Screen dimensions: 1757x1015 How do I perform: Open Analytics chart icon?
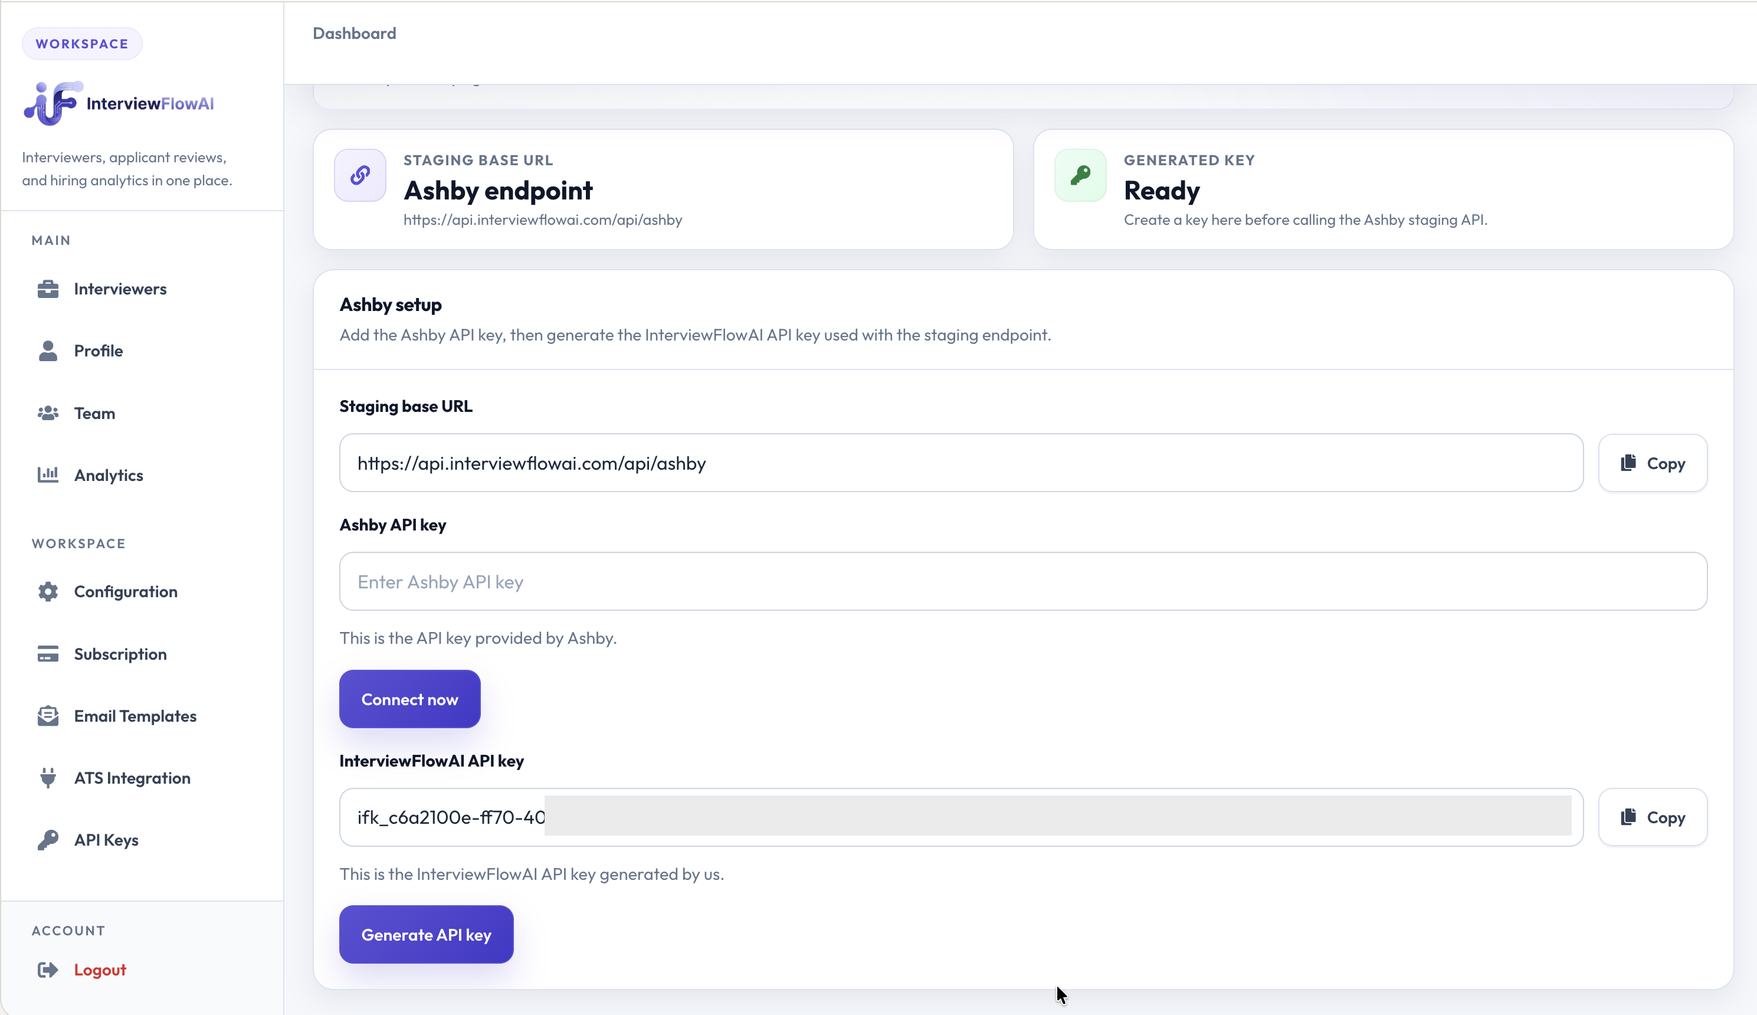pyautogui.click(x=47, y=474)
